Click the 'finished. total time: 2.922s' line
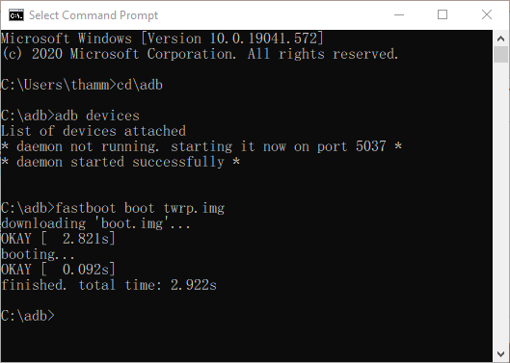Screen dimensions: 510x363 coord(109,285)
